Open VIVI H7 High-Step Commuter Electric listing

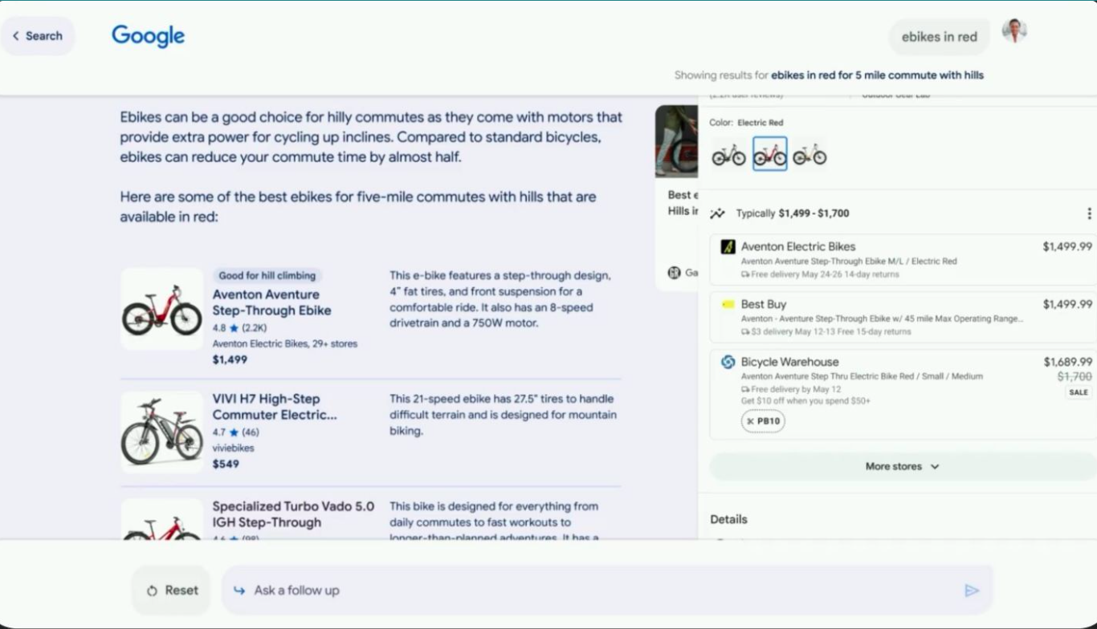(275, 407)
